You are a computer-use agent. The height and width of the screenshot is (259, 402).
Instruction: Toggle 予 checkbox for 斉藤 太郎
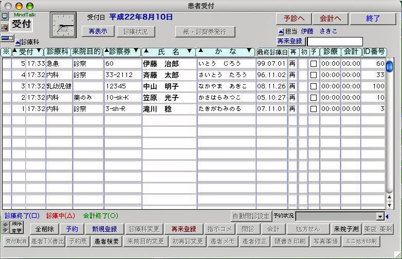pos(313,75)
